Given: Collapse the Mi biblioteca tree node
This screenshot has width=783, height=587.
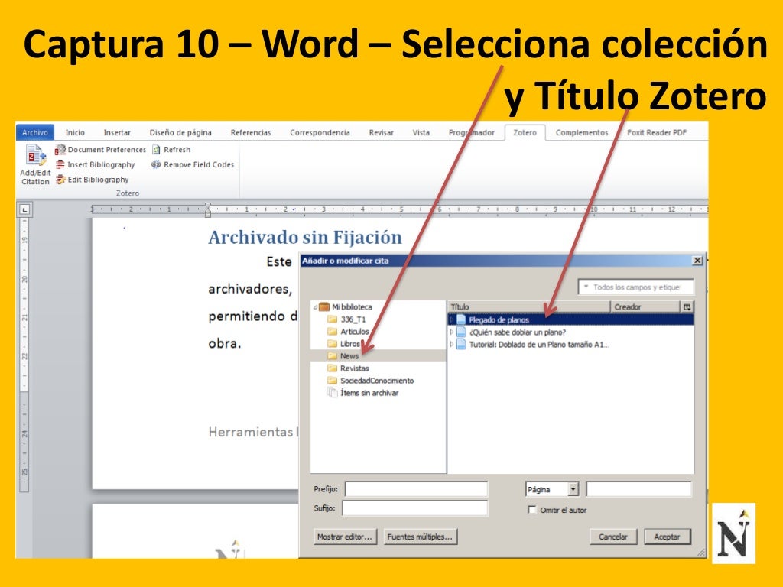Looking at the screenshot, I should (x=315, y=307).
